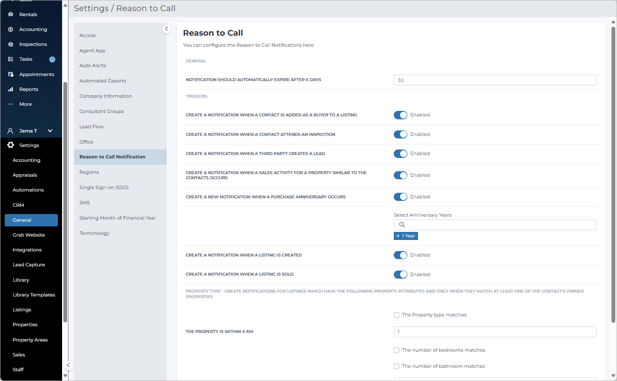The height and width of the screenshot is (381, 617).
Task: Open Appraisals settings section
Action: pos(25,175)
